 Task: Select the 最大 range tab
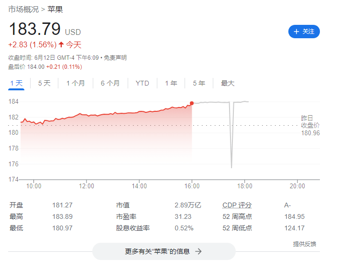pos(228,83)
